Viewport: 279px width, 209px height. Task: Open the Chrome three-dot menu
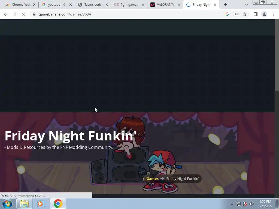pyautogui.click(x=273, y=14)
